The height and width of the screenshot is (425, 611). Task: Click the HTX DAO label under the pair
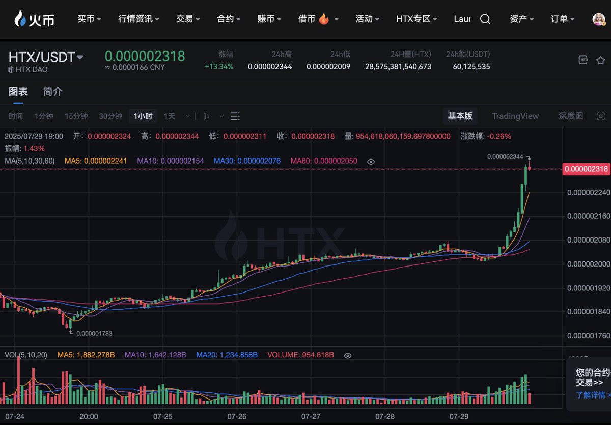32,69
